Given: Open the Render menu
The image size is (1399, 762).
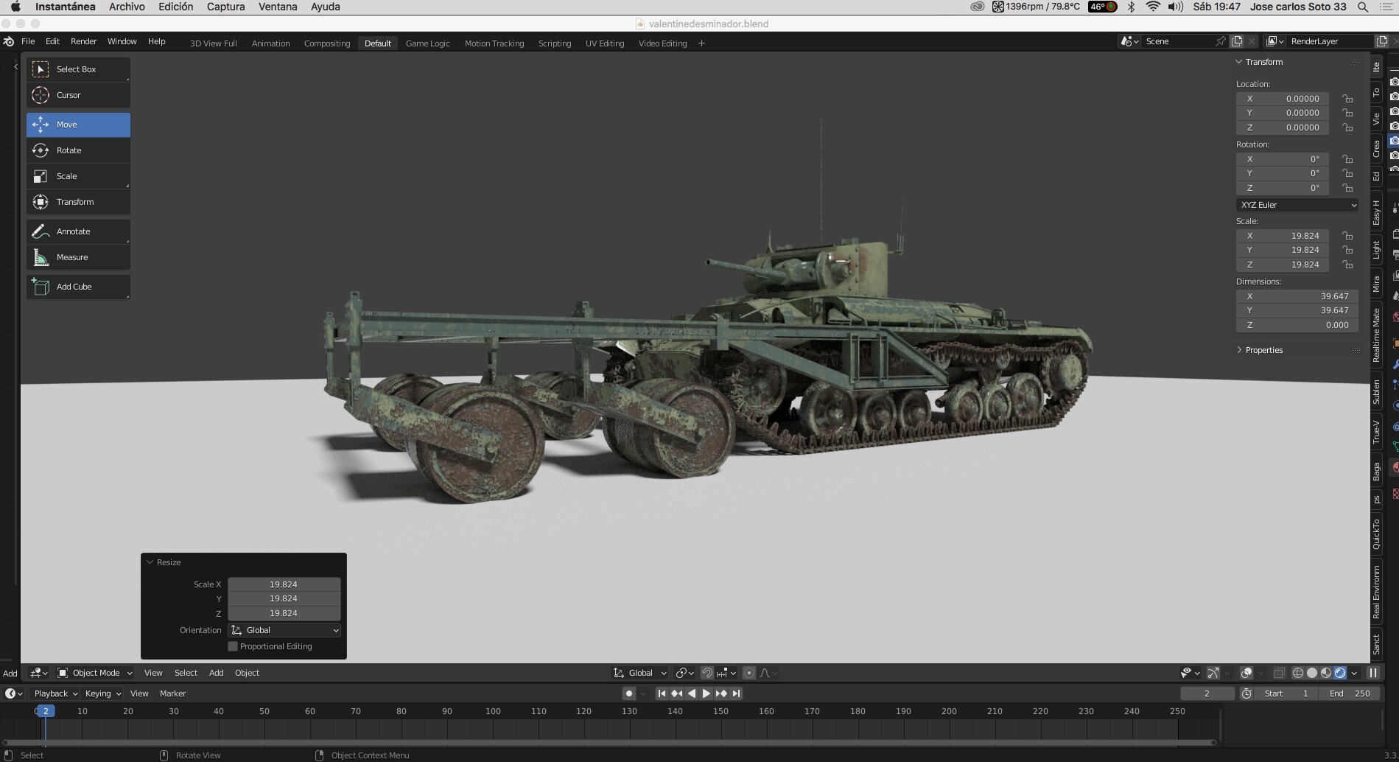Looking at the screenshot, I should pyautogui.click(x=83, y=41).
